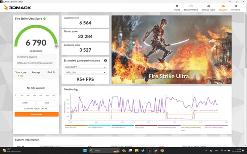Open the Stress Tests chart icon
This screenshot has width=247, height=154.
[208, 6]
